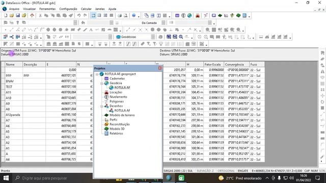This screenshot has height=183, width=326.
Task: Open the Arquivo menu
Action: [14, 9]
